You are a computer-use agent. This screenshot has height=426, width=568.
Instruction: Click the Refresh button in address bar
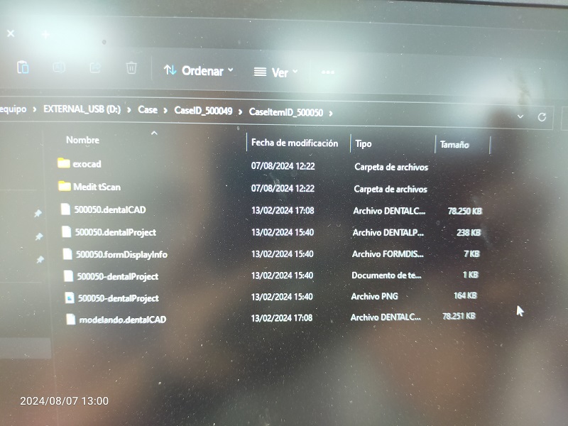(x=542, y=117)
